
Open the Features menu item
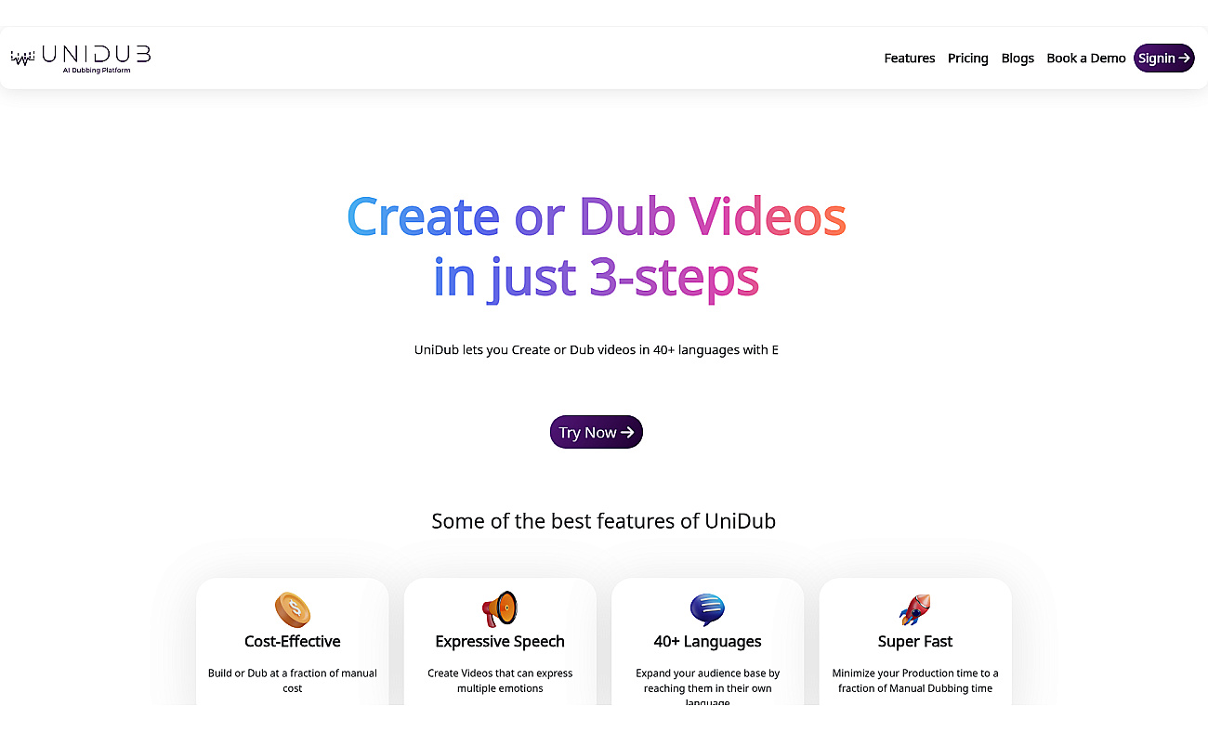pos(910,58)
